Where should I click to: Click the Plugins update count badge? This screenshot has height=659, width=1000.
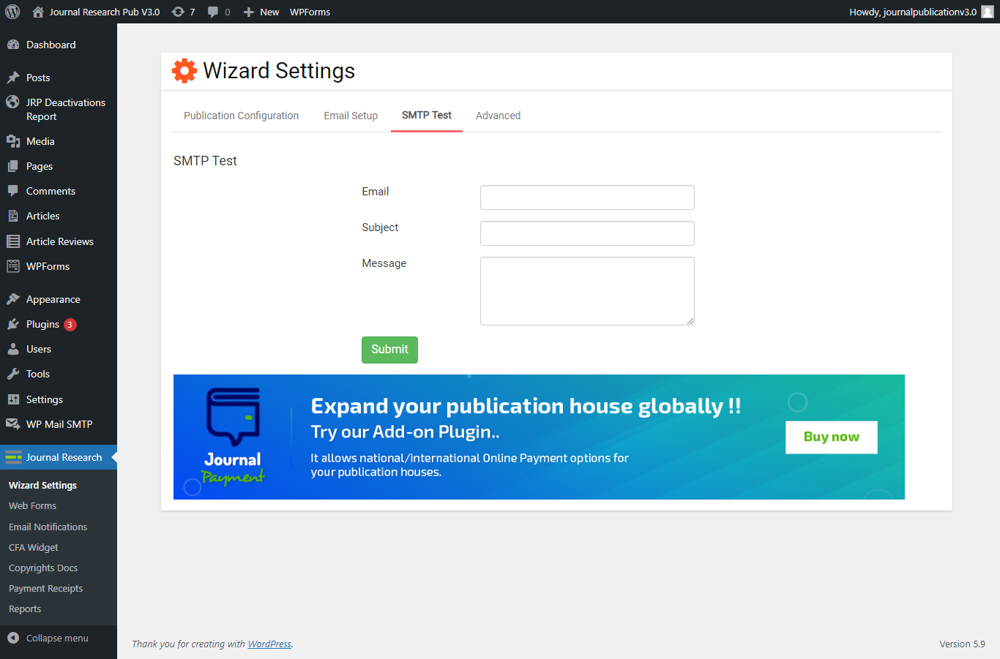[x=70, y=325]
